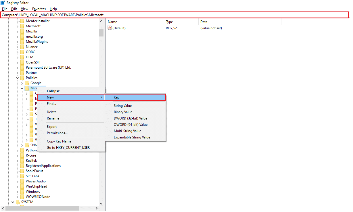Select DWORD (32-bit) Value option
The width and height of the screenshot is (353, 212).
[130, 118]
